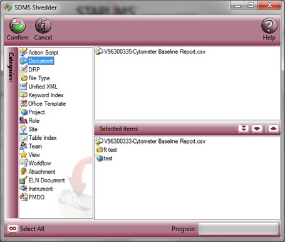Click the up arrow button in Selected items
This screenshot has width=285, height=242.
(273, 129)
